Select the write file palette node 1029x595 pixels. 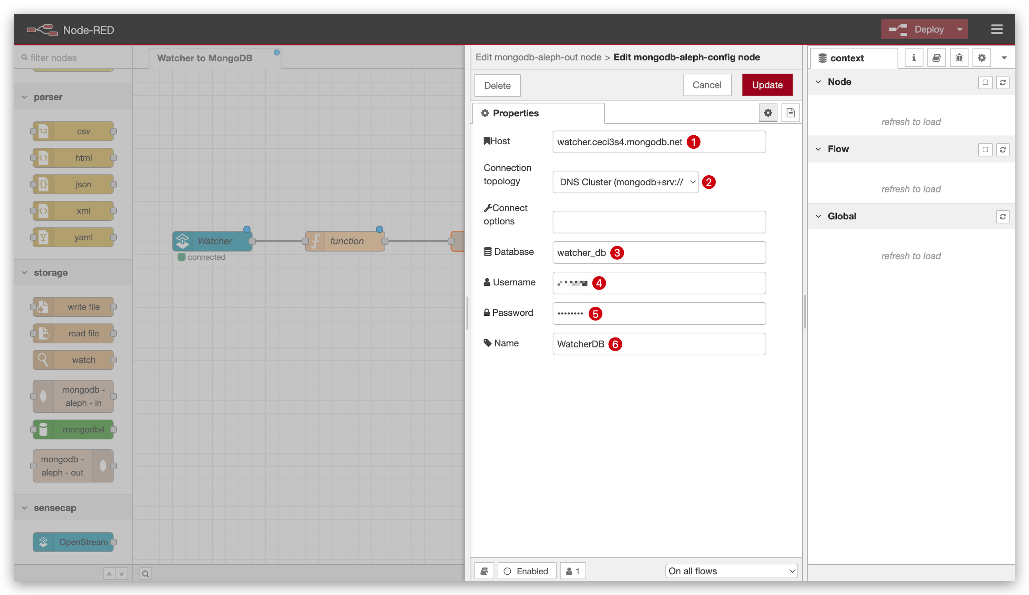click(73, 307)
